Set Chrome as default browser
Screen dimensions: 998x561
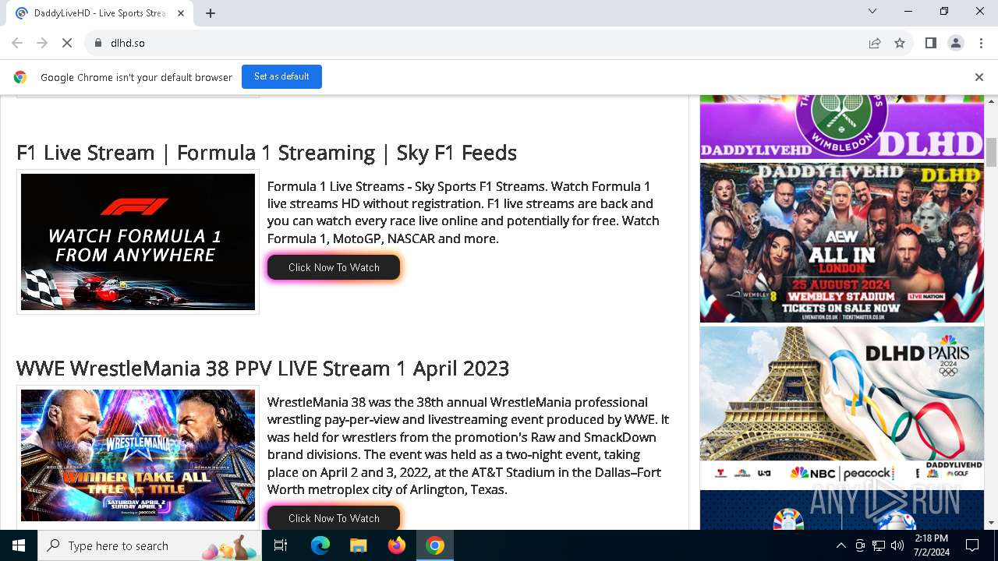(281, 76)
